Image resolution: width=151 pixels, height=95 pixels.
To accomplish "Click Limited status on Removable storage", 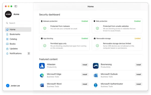I will click(137, 38).
